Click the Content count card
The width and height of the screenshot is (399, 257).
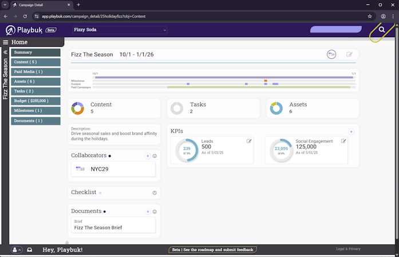[114, 109]
